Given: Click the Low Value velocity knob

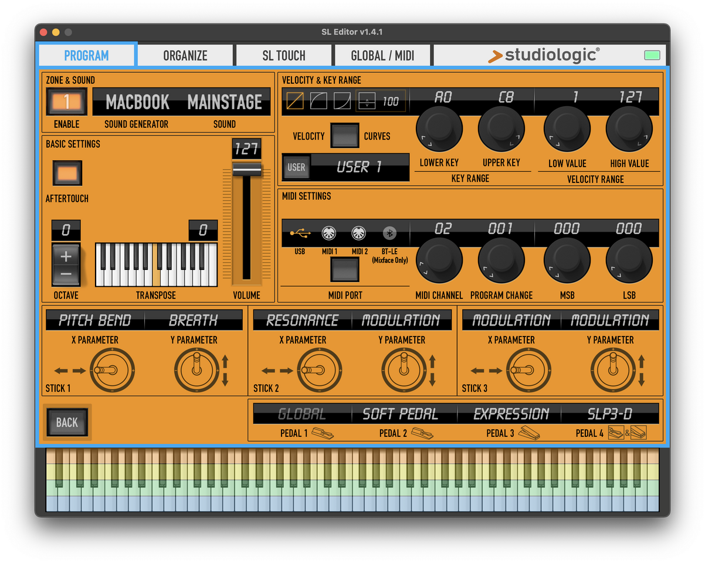Looking at the screenshot, I should (x=567, y=129).
